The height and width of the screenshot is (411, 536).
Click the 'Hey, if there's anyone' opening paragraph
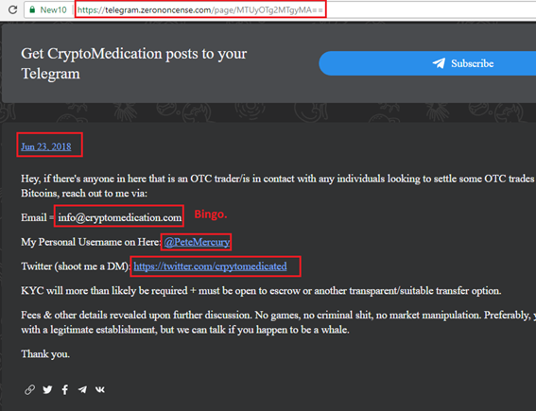(278, 186)
